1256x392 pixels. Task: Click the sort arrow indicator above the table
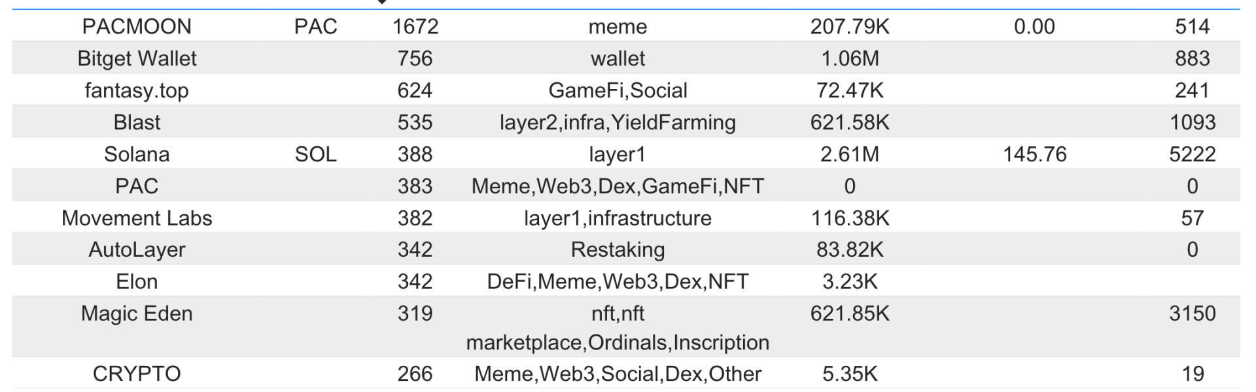382,2
